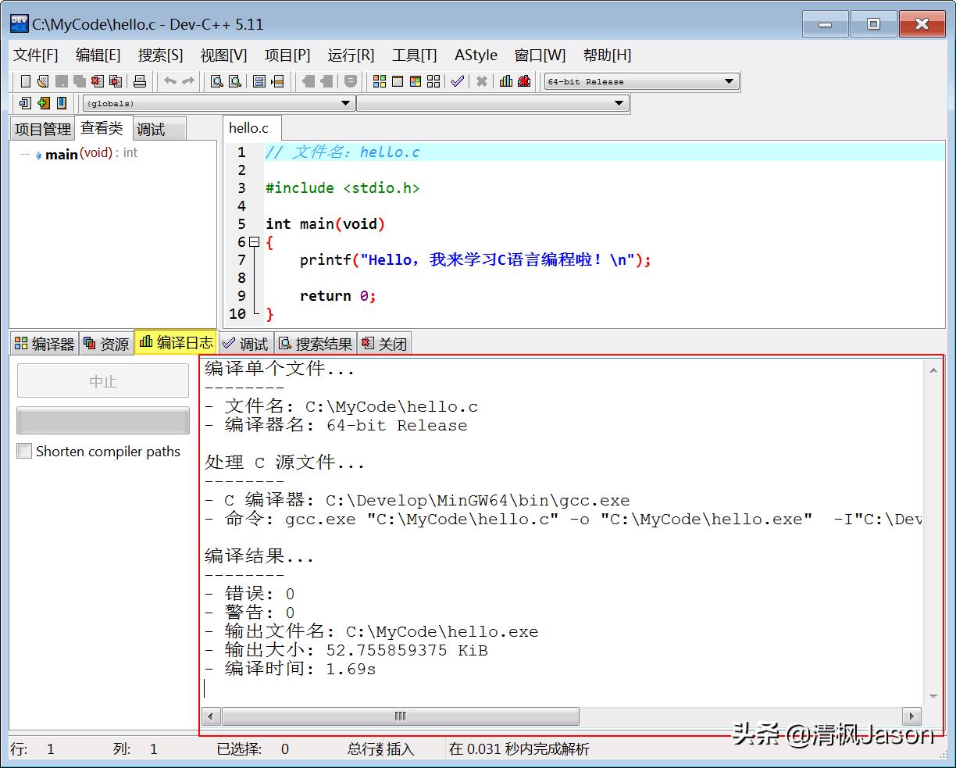Image resolution: width=956 pixels, height=768 pixels.
Task: Save hello.c with the Save toolbar icon
Action: pos(62,80)
